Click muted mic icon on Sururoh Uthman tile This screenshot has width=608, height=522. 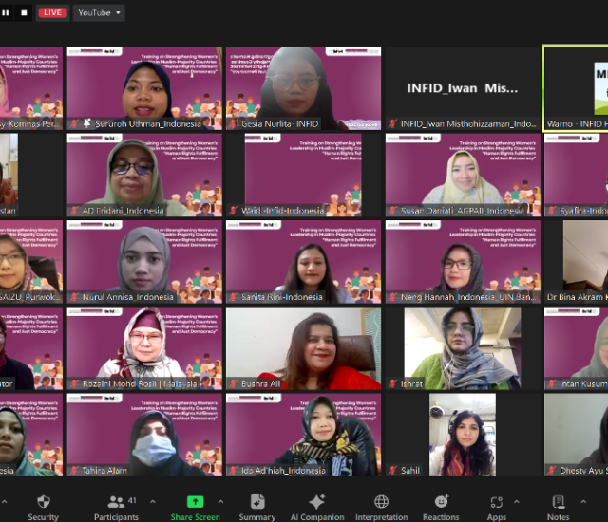pyautogui.click(x=74, y=124)
